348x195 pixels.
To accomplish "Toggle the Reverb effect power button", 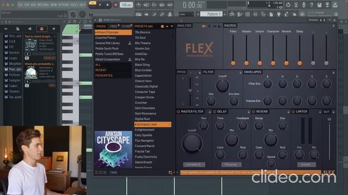I will tap(253, 112).
